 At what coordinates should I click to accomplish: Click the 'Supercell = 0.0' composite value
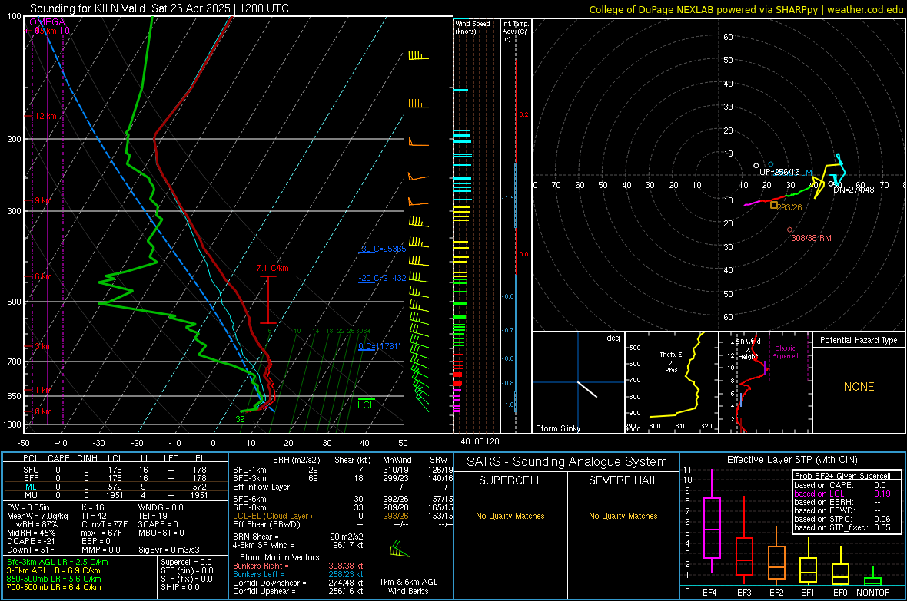click(x=186, y=563)
